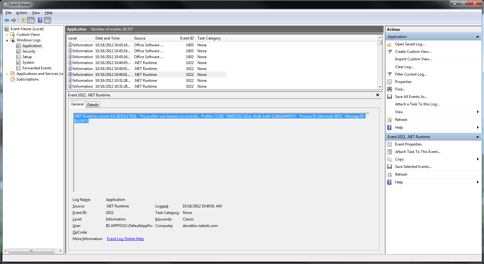Collapse the Windows Logs tree node
This screenshot has height=264, width=484.
coord(7,40)
